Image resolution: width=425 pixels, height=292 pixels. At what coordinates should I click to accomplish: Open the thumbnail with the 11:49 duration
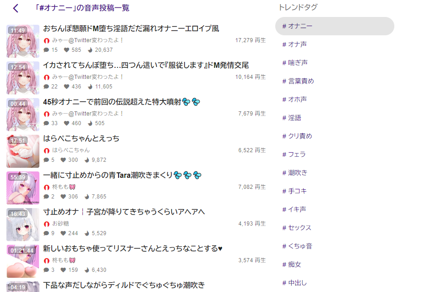coord(23,41)
